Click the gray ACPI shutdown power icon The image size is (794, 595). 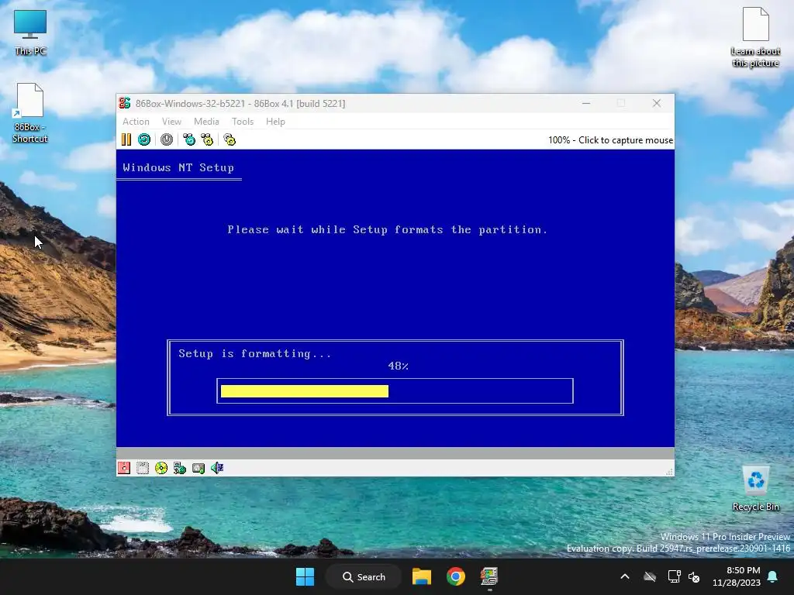pyautogui.click(x=167, y=139)
